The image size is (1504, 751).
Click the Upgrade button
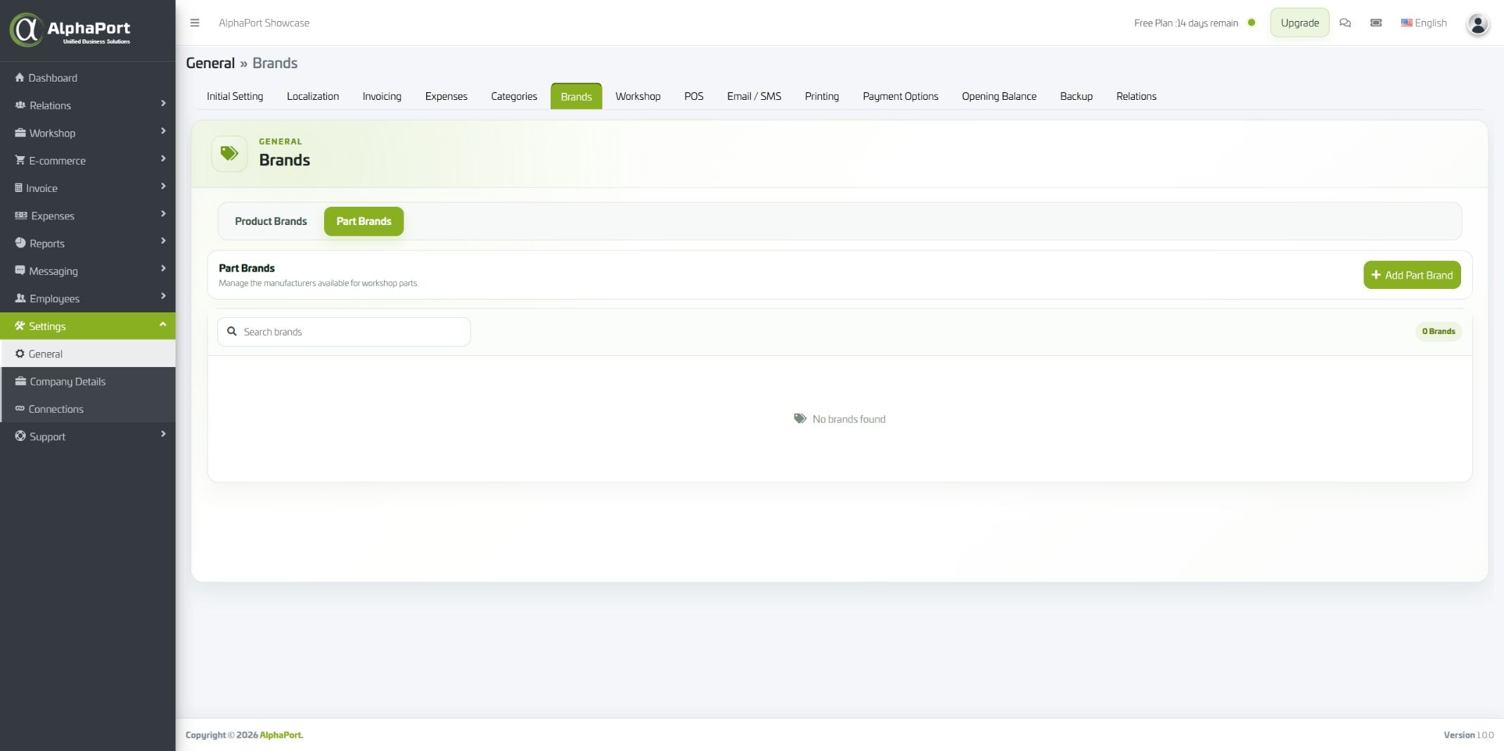1299,23
